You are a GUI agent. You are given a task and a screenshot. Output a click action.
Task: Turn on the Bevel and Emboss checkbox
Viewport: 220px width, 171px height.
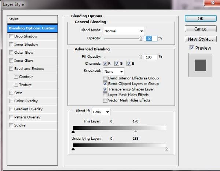11,69
